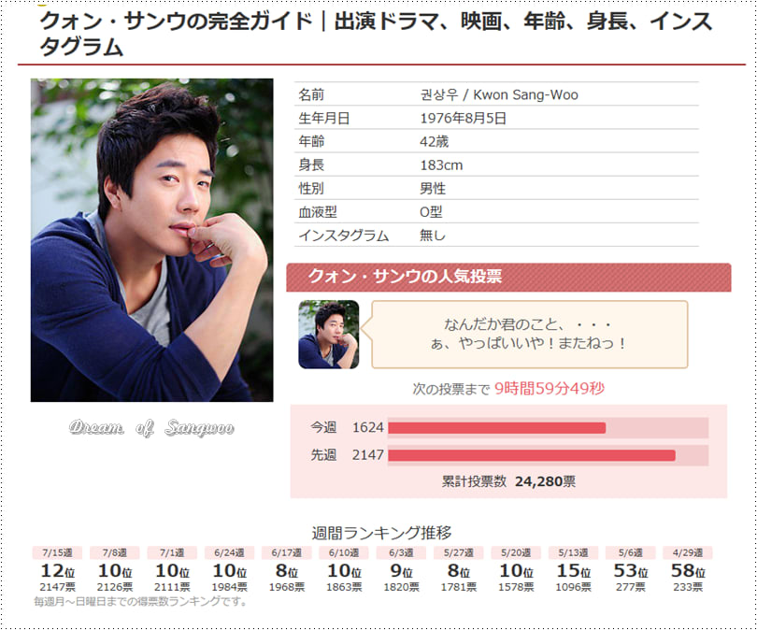Click the height value 183cm
Image resolution: width=757 pixels, height=630 pixels.
pos(441,165)
